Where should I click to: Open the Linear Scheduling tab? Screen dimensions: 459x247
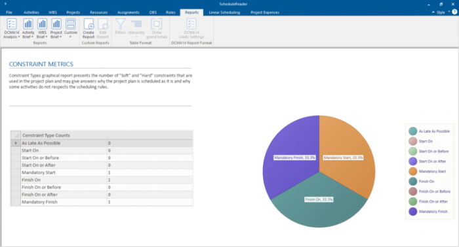pyautogui.click(x=224, y=12)
